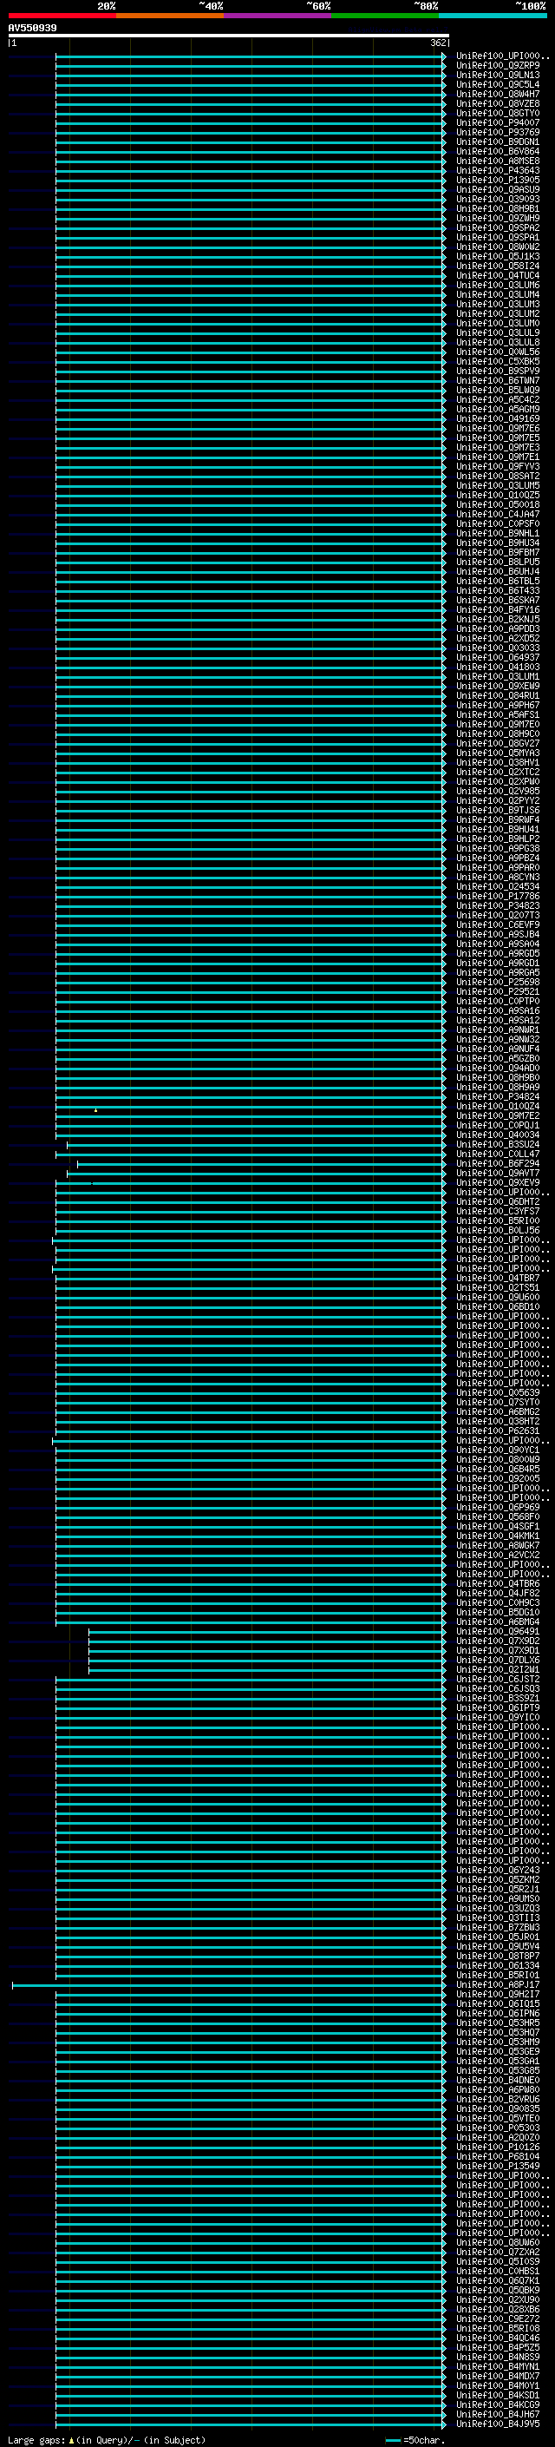Select UniRef100_A8MSE8 row label
This screenshot has height=2447, width=555.
(x=497, y=161)
